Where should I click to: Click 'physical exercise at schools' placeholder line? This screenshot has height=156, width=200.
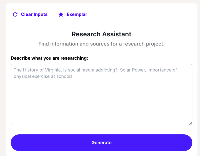(43, 76)
